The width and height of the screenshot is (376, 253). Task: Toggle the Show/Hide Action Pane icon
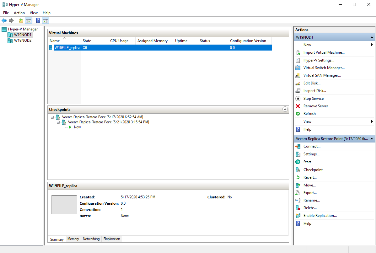45,21
